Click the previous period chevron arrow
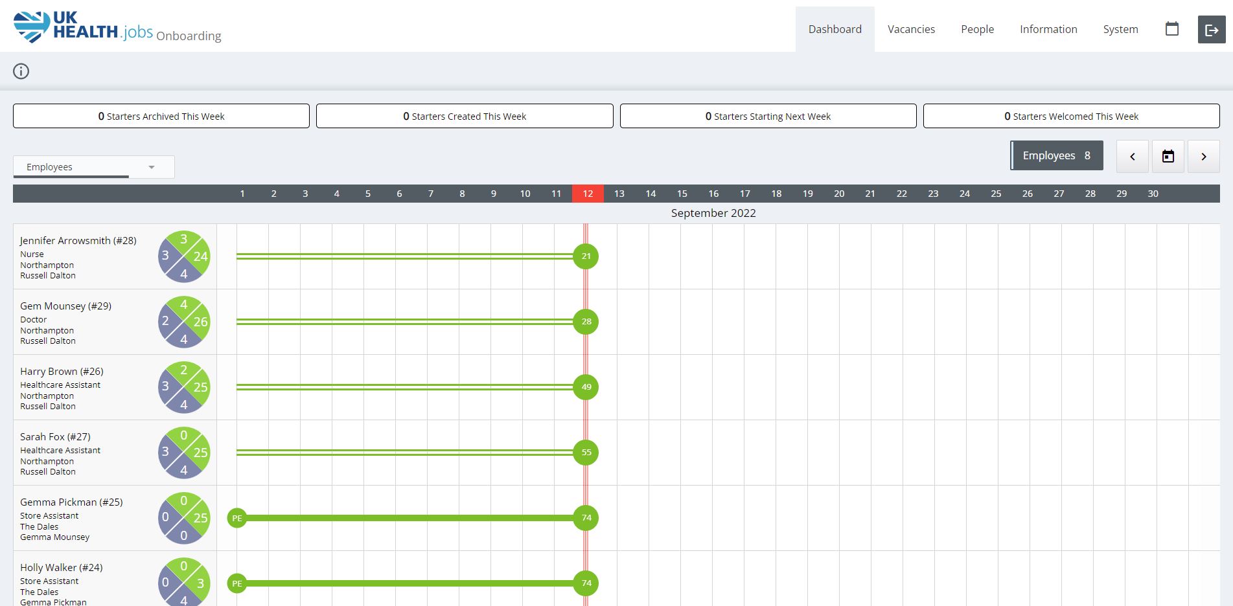The image size is (1233, 606). [x=1132, y=156]
